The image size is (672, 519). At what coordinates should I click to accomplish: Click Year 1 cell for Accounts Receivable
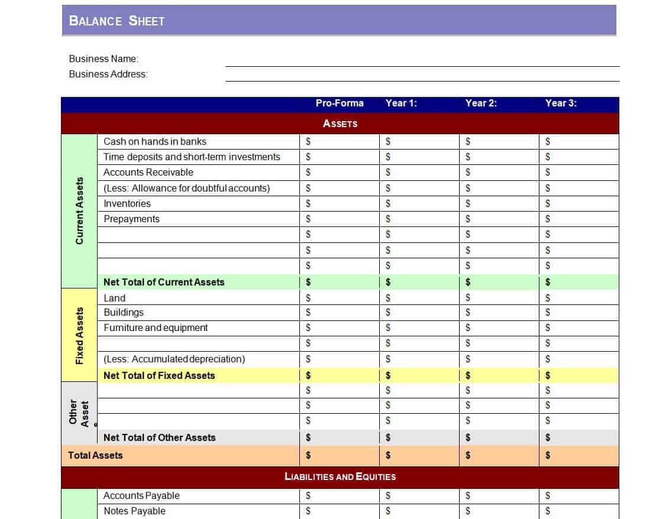419,173
